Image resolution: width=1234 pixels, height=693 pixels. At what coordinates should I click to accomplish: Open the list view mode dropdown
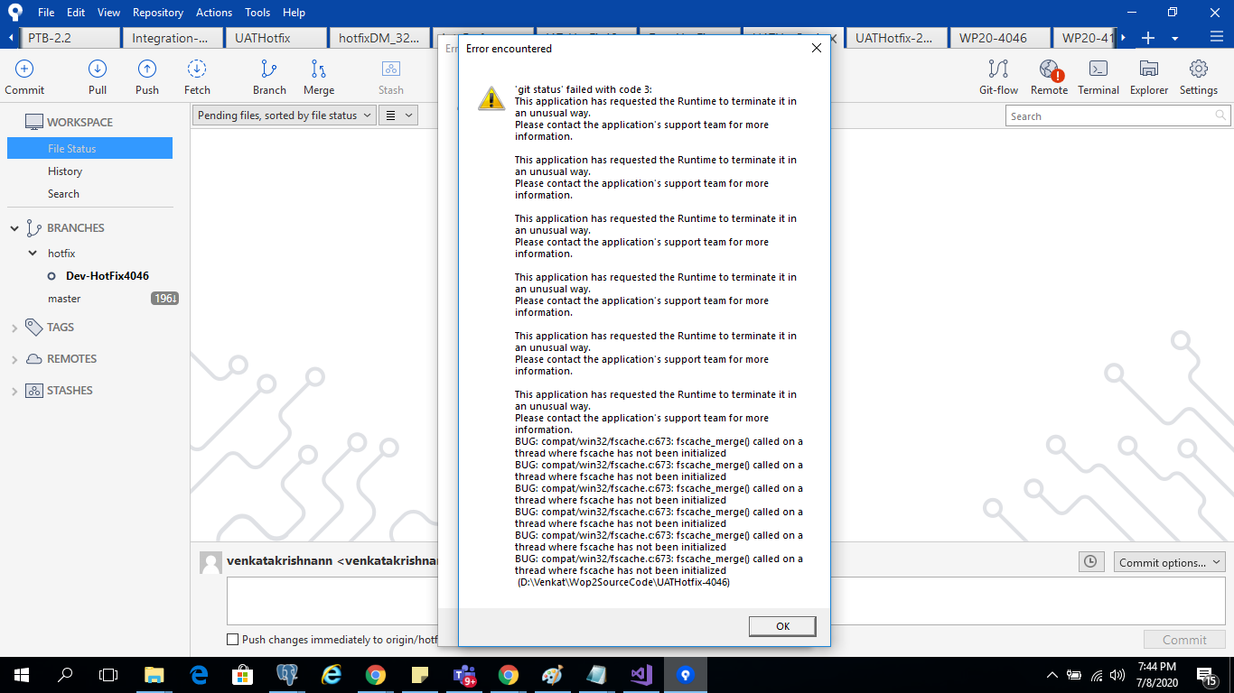click(x=397, y=115)
